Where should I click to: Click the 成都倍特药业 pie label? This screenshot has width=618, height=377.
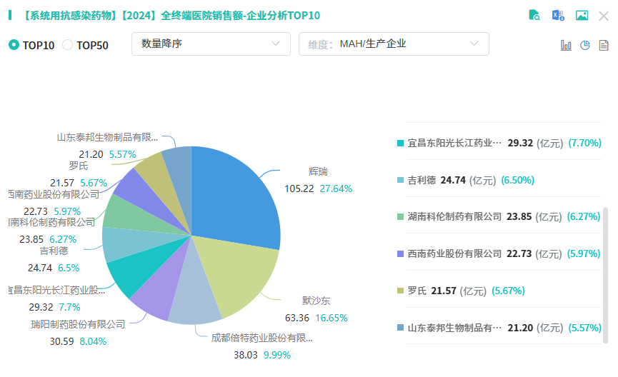261,338
